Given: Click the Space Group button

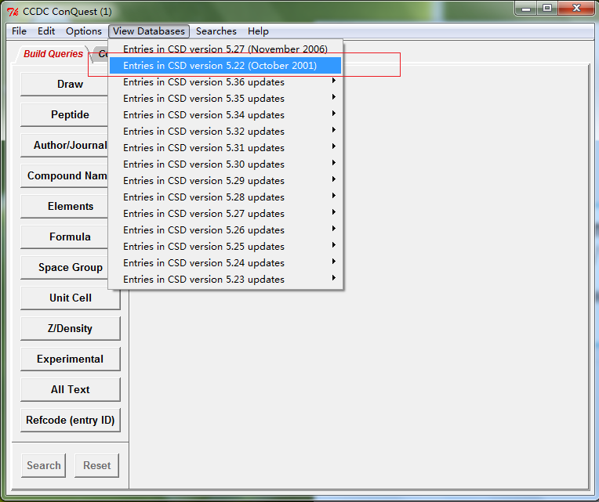Looking at the screenshot, I should tap(64, 267).
